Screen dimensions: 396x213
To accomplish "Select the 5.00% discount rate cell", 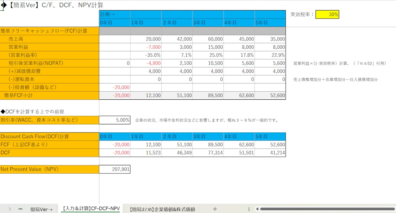I will [x=115, y=120].
